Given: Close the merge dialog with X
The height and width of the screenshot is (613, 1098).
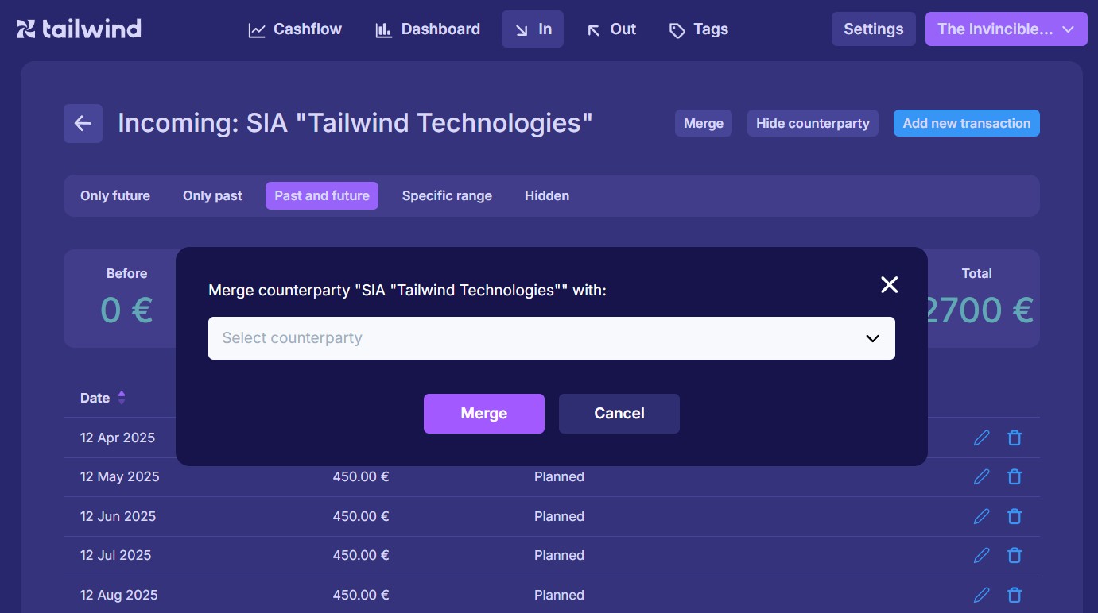Looking at the screenshot, I should pyautogui.click(x=889, y=284).
